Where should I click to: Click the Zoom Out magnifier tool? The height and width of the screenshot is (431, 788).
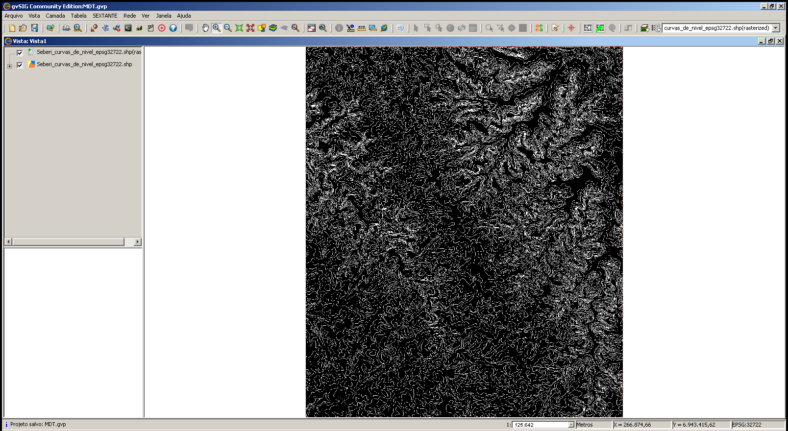pos(228,28)
